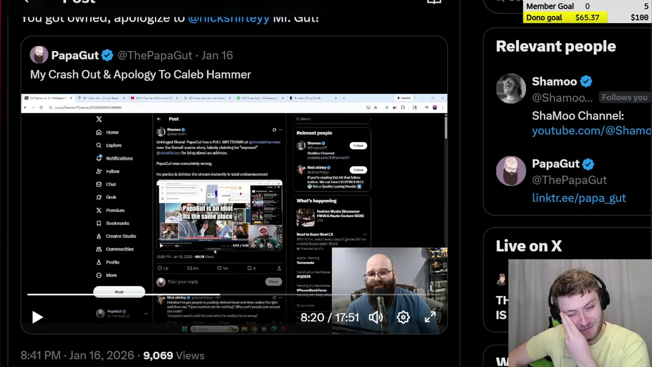This screenshot has height=367, width=652.
Task: Open Notifications in embedded video sidebar
Action: [114, 158]
